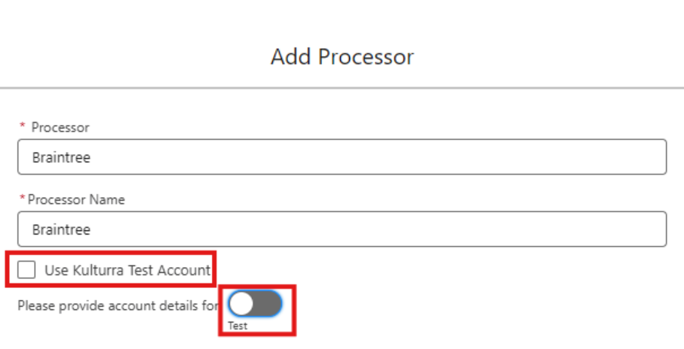Click the red asterisk beside Processor label
Viewport: 684px width, 349px height.
pyautogui.click(x=23, y=127)
